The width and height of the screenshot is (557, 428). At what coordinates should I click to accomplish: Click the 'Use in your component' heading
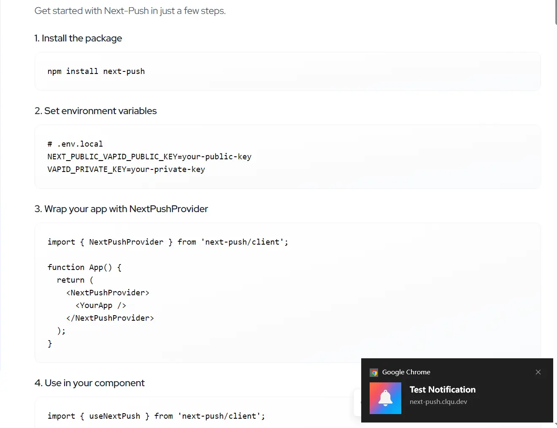click(x=89, y=383)
